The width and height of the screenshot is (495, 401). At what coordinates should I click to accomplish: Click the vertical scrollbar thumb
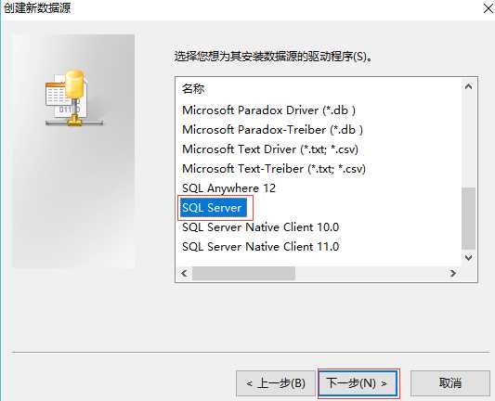(468, 218)
